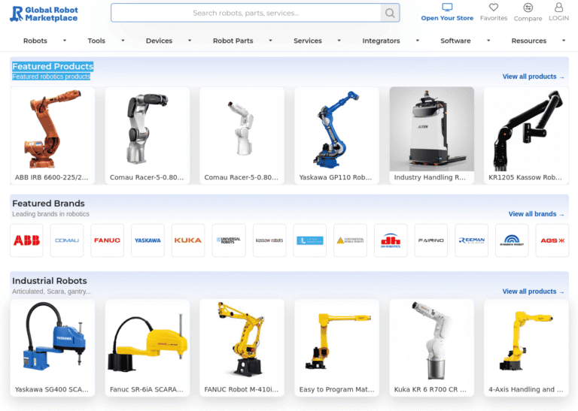Open the Fanuc SR-6iA SCARA image
This screenshot has width=578, height=411.
pyautogui.click(x=148, y=341)
